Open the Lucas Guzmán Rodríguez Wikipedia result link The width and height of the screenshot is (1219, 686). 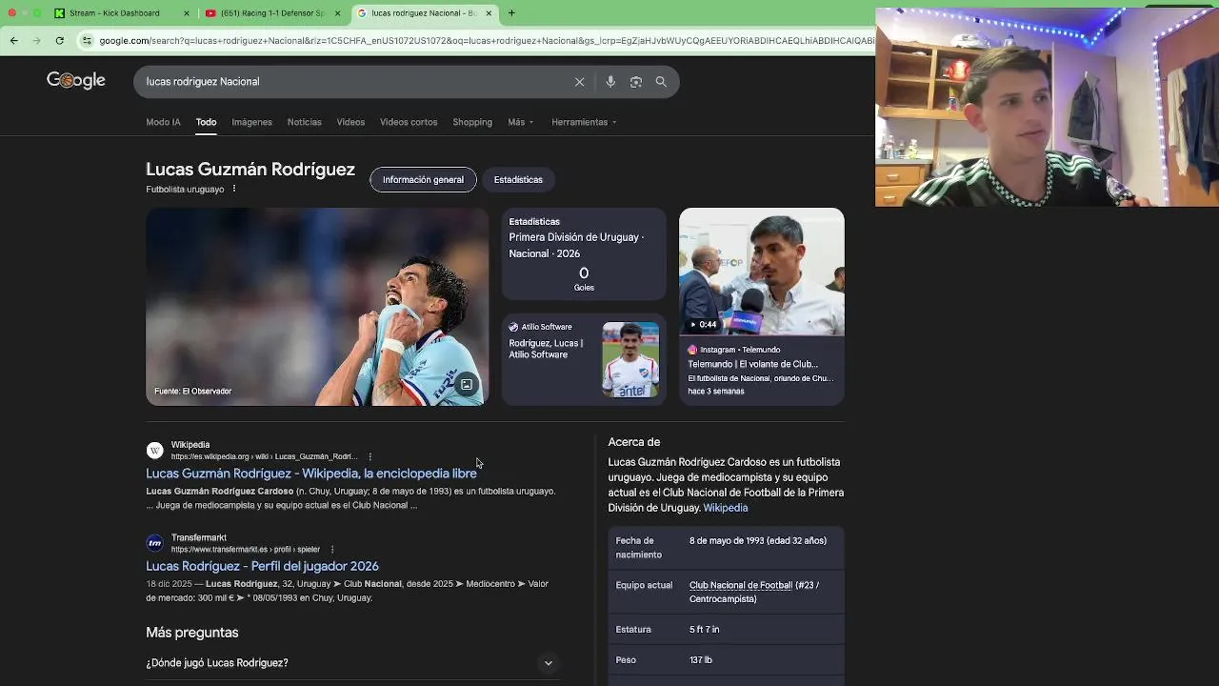(311, 474)
